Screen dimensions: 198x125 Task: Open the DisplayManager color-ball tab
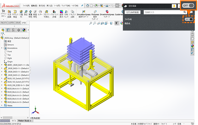point(24,30)
